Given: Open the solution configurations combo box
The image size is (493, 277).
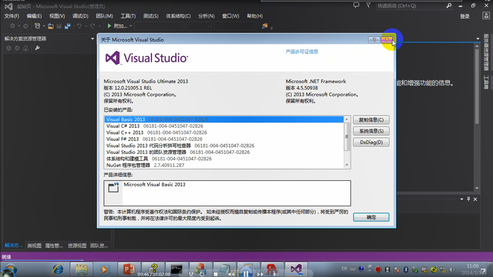Looking at the screenshot, I should tap(159, 26).
